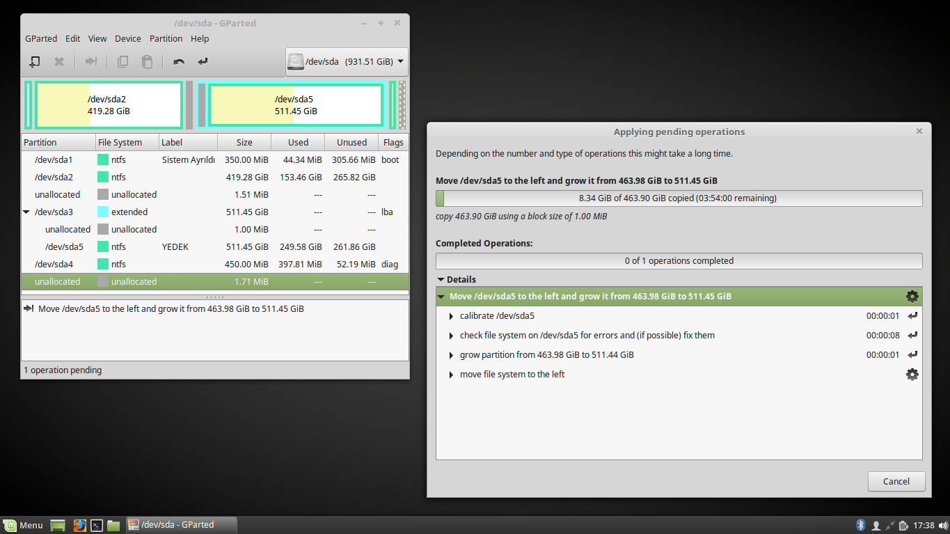Click the gear icon on the Move /dev/sda5 operation header
Screen dimensions: 950x534
[912, 297]
